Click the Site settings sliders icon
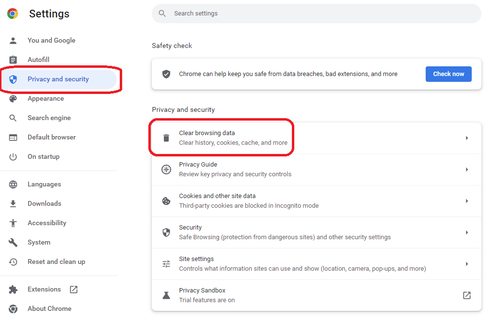The image size is (495, 323). click(166, 264)
